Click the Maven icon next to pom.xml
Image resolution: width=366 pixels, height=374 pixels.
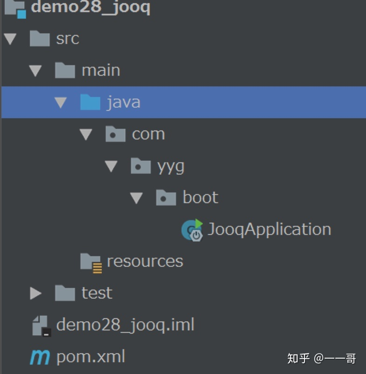click(39, 356)
